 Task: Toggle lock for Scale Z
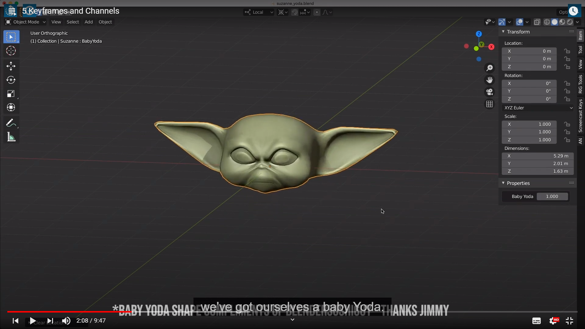[567, 140]
